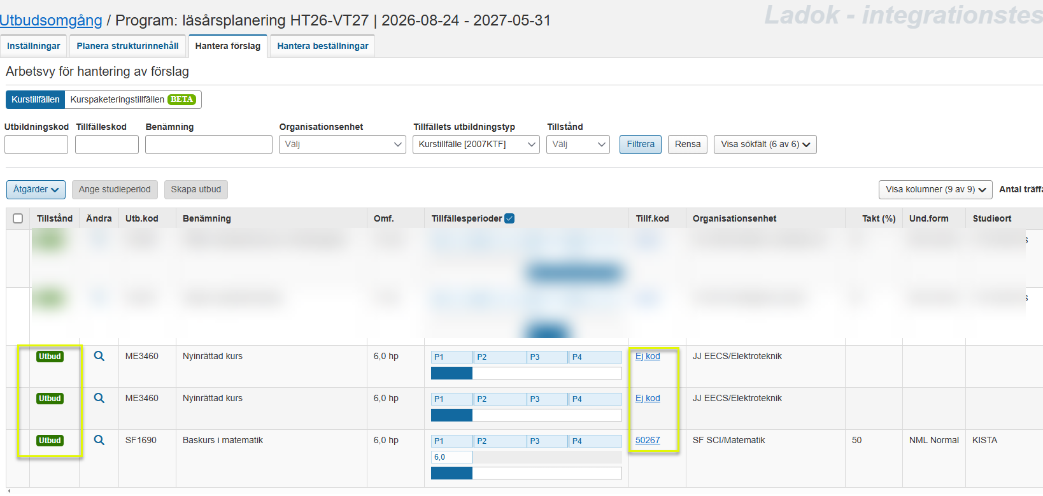Viewport: 1043px width, 496px height.
Task: Expand the Åtgärder menu
Action: (36, 190)
